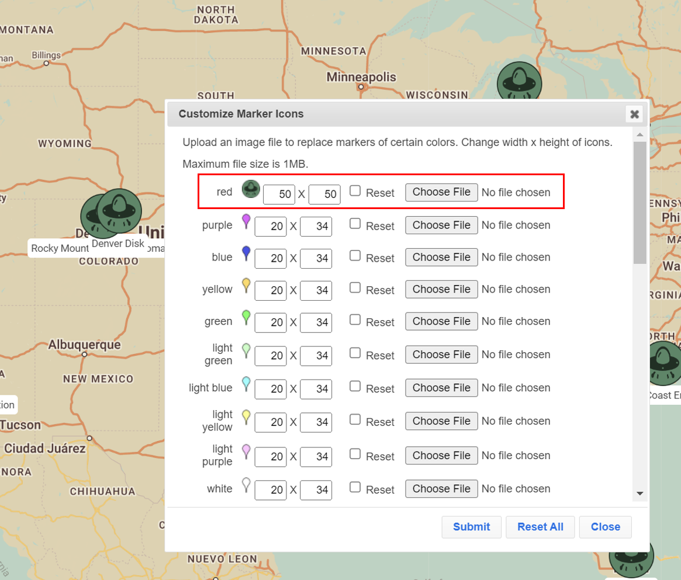Enable Reset for the red marker
The width and height of the screenshot is (681, 580).
click(x=355, y=190)
